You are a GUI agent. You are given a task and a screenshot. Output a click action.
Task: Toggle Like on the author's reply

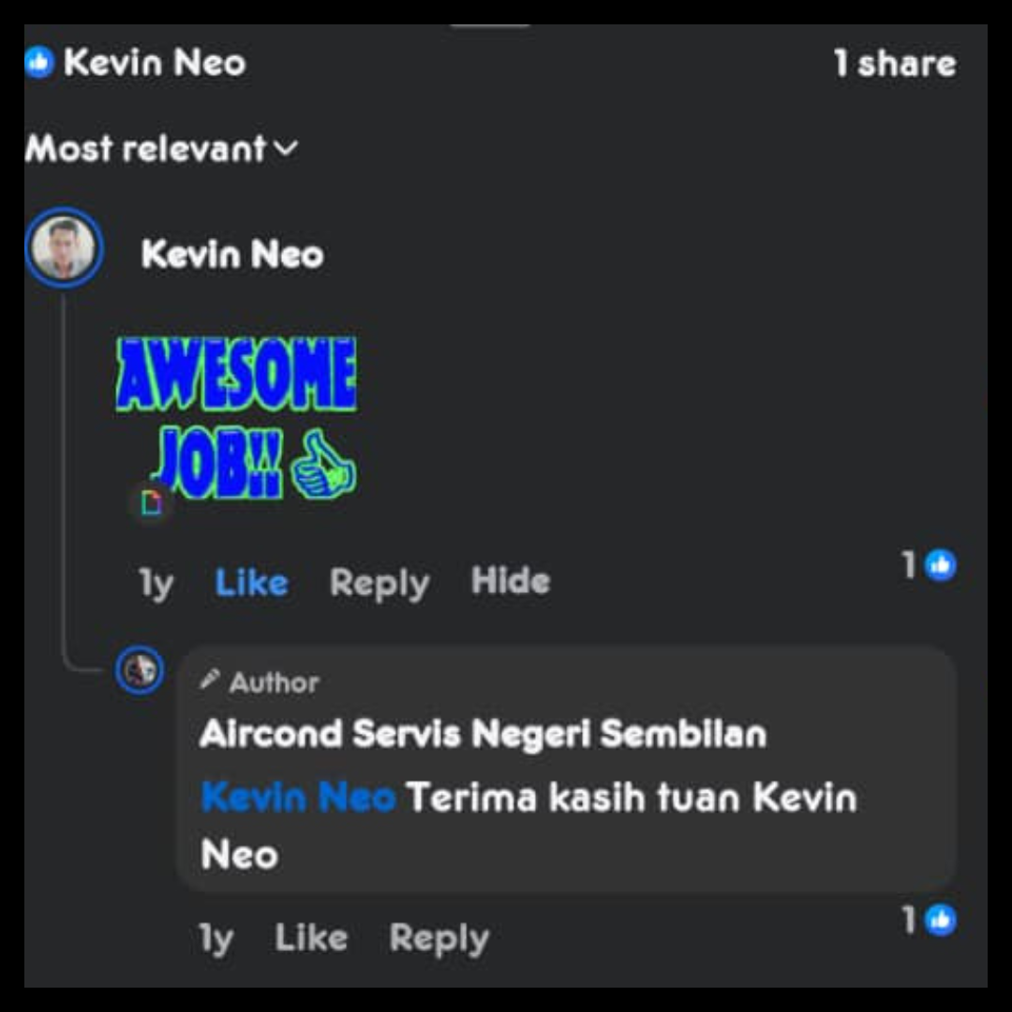coord(311,937)
